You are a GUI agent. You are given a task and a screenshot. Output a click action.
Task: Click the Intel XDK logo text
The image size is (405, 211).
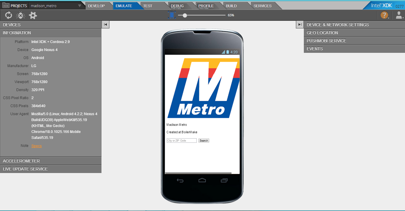click(x=382, y=5)
